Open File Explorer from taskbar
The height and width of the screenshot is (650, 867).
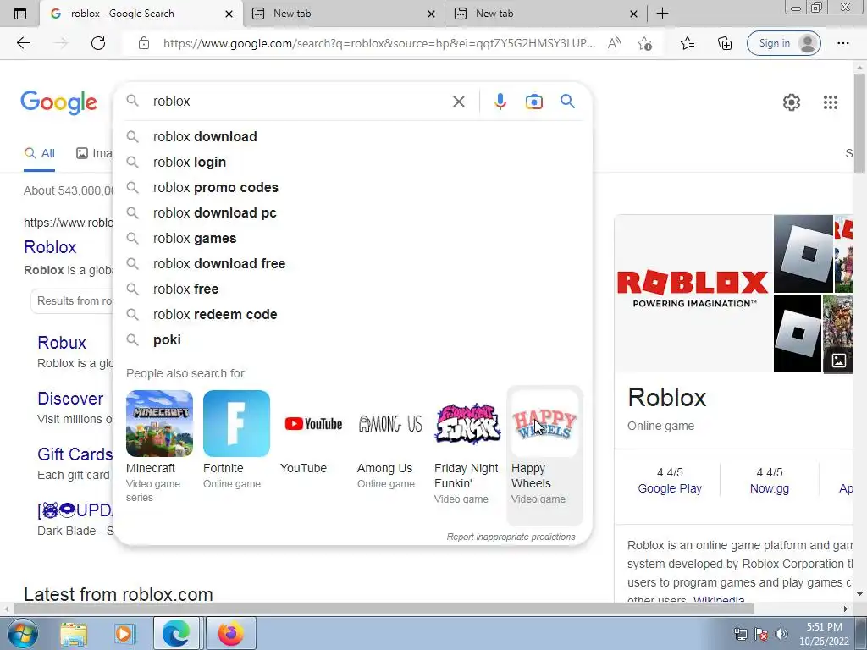pyautogui.click(x=74, y=634)
